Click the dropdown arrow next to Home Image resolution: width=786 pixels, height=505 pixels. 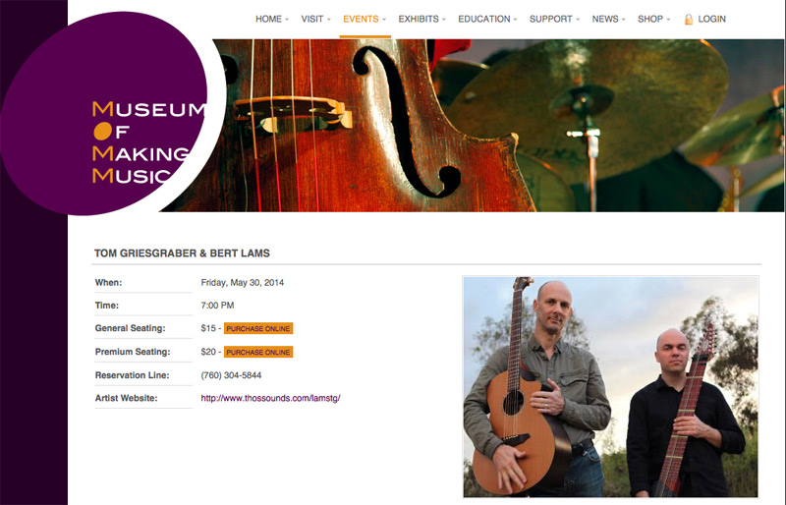[287, 20]
